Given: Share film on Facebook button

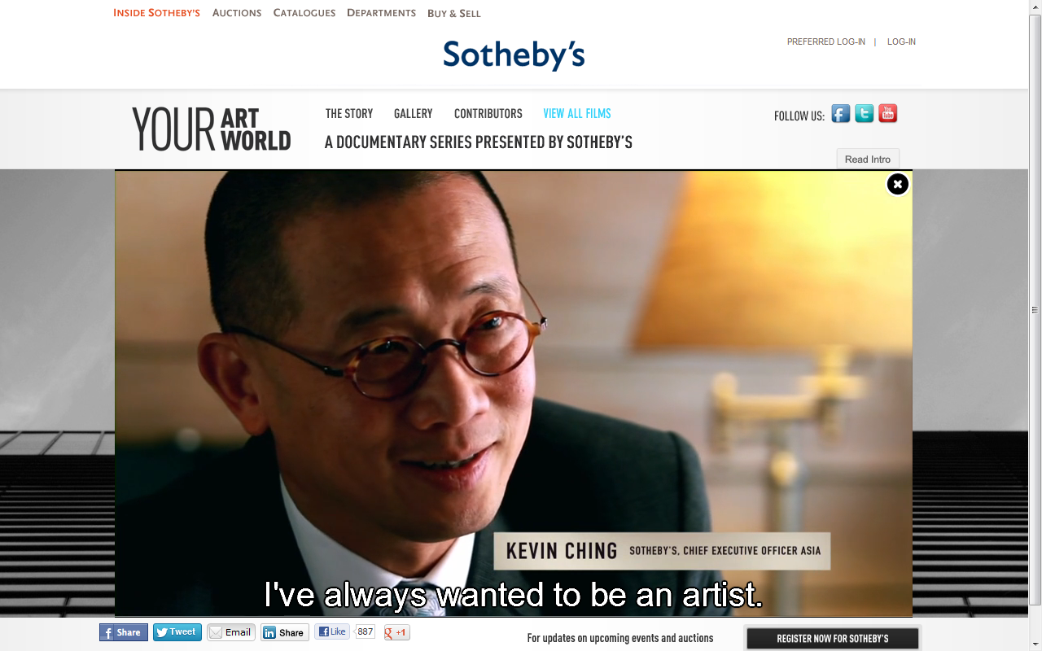Looking at the screenshot, I should point(124,632).
